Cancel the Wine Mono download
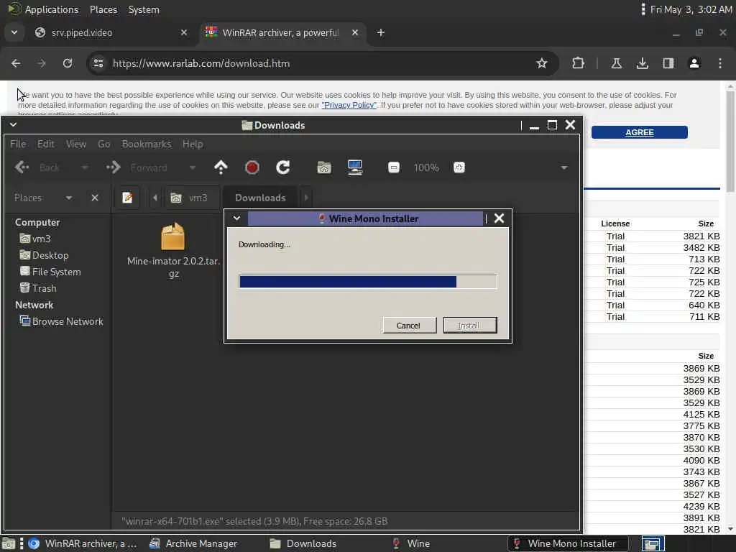Image resolution: width=736 pixels, height=552 pixels. coord(409,326)
